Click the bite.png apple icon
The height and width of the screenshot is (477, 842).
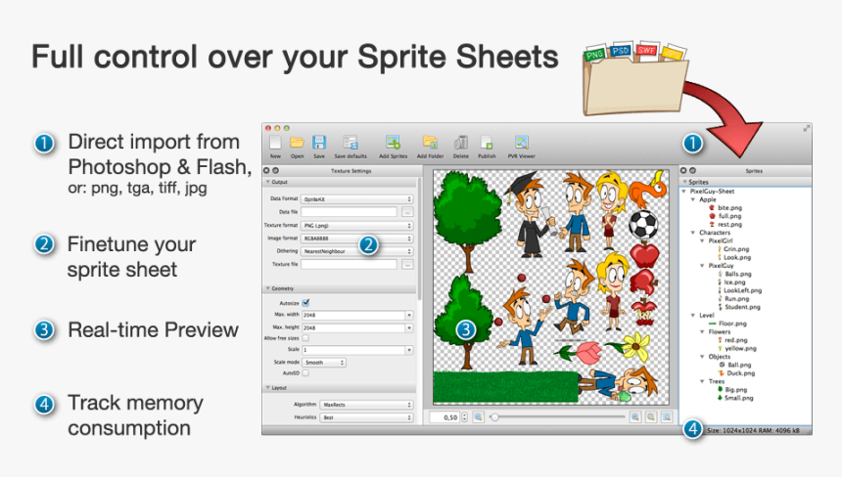click(712, 207)
